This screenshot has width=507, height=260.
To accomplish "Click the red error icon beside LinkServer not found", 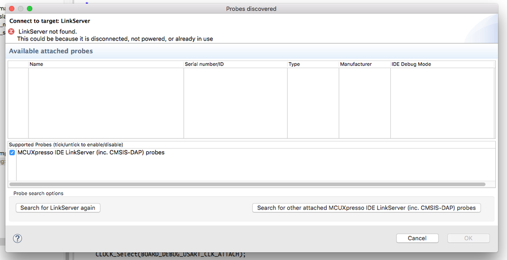I will 11,31.
